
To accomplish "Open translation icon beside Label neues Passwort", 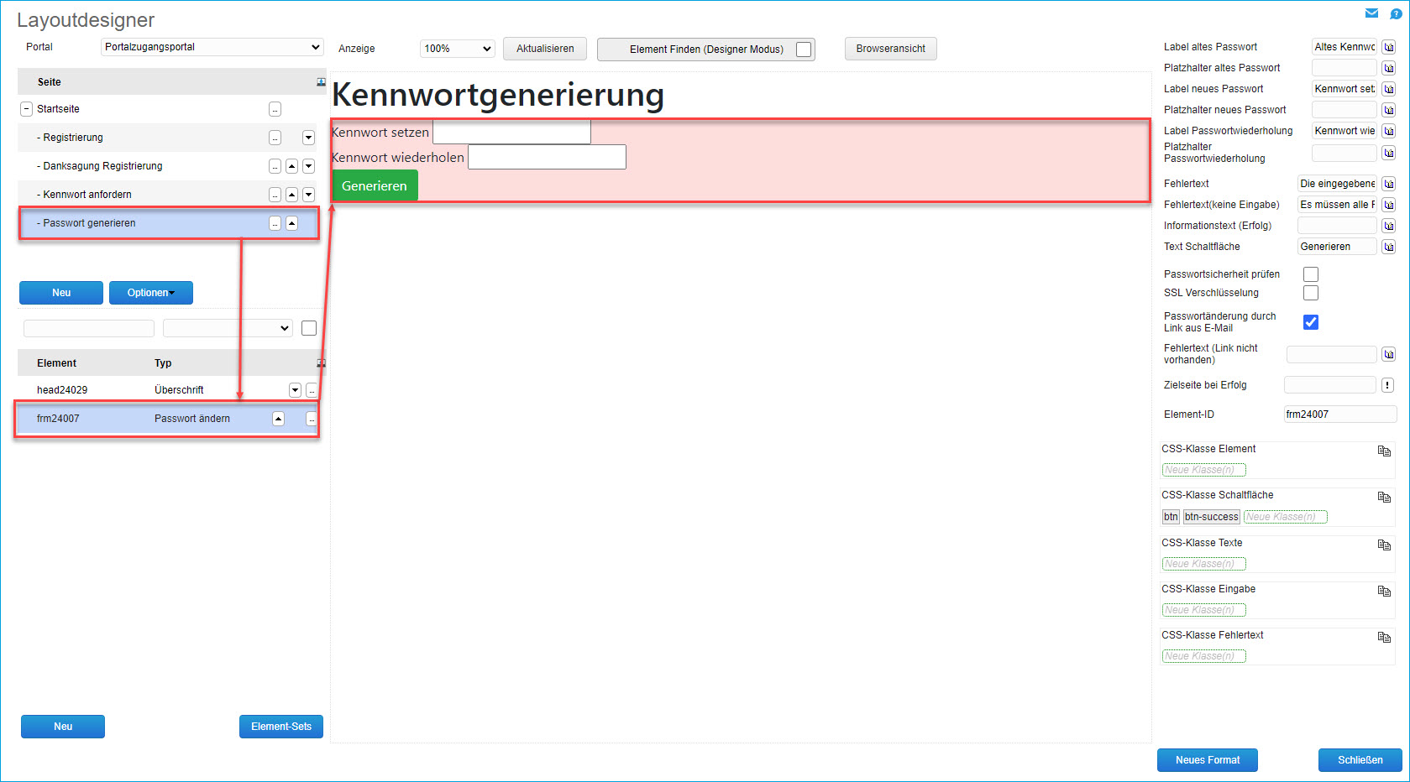I will tap(1389, 89).
